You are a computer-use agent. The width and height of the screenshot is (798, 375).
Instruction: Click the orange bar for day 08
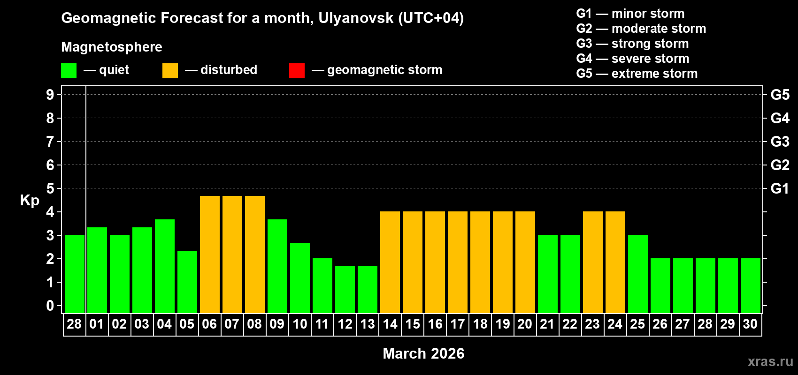[x=255, y=255]
